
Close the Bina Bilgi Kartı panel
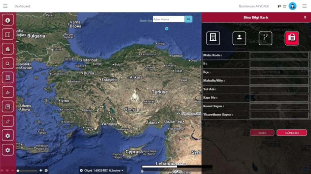[x=305, y=17]
